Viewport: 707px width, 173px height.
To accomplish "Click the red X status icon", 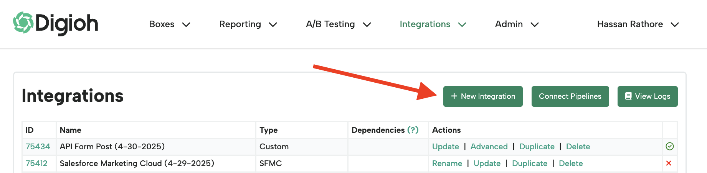I will coord(669,163).
